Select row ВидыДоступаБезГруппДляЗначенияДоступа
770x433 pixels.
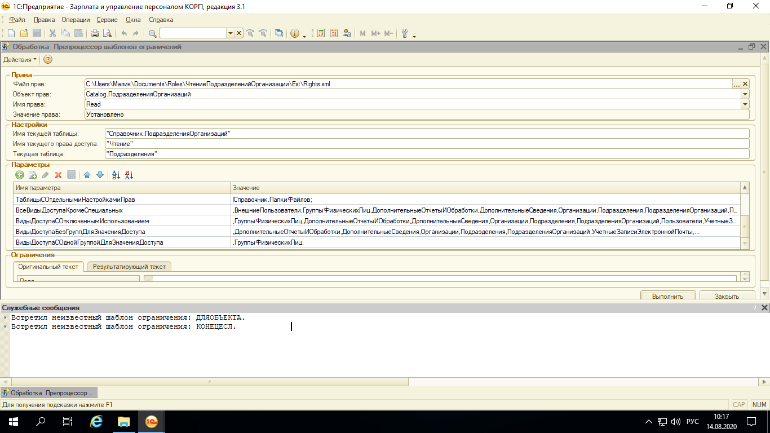(376, 232)
